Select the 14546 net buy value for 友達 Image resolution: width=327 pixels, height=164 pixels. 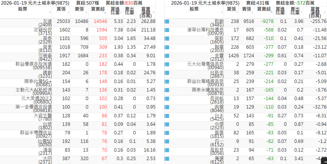click(x=99, y=21)
